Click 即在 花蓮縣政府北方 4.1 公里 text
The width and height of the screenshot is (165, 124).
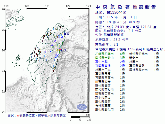pyautogui.click(x=118, y=31)
